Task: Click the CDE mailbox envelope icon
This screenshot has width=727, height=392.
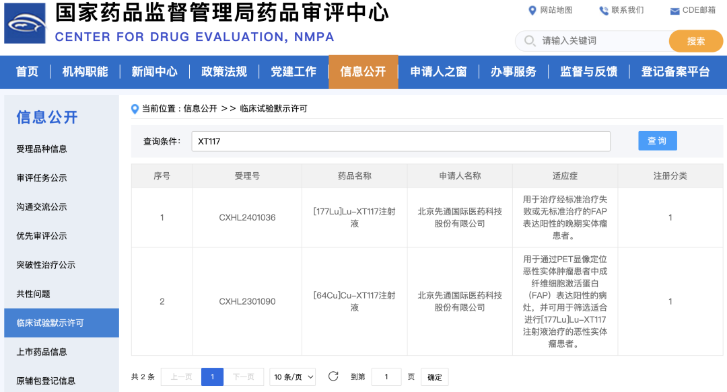Action: 674,11
